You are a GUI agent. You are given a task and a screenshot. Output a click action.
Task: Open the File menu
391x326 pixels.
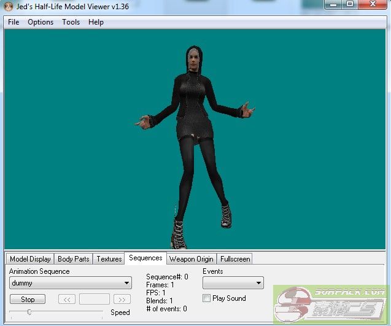(x=14, y=22)
